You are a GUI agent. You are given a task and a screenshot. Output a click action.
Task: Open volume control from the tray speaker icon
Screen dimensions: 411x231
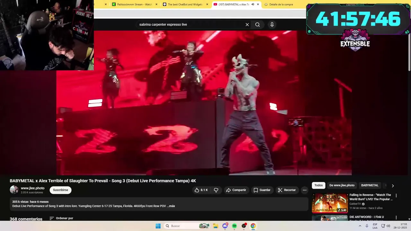coord(388,226)
